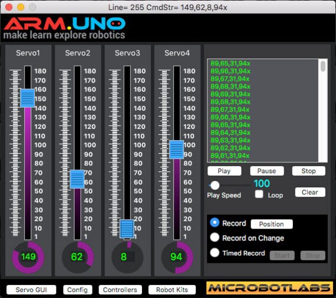
Task: Select the line 89,63,31,94x
Action: (230, 140)
